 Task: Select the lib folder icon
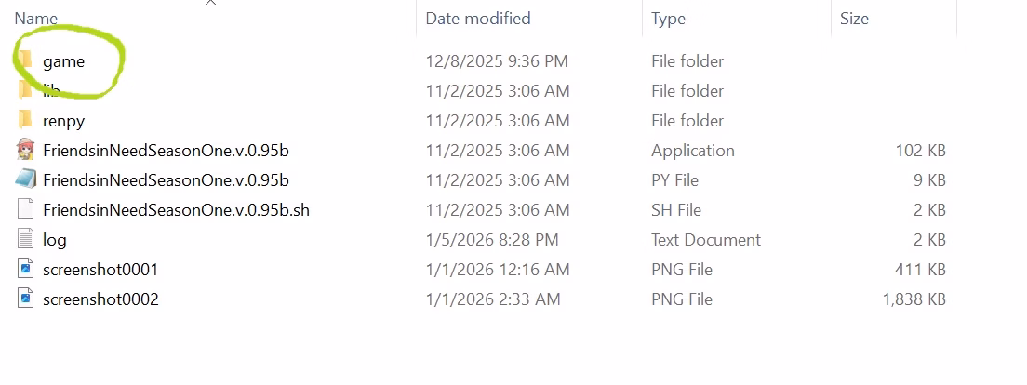25,90
